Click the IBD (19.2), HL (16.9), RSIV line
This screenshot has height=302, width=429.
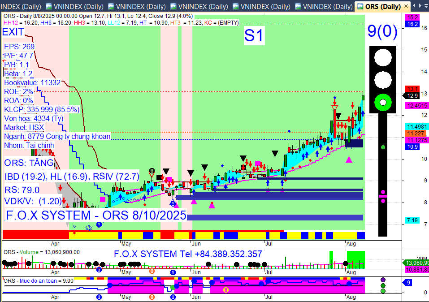tap(72, 177)
